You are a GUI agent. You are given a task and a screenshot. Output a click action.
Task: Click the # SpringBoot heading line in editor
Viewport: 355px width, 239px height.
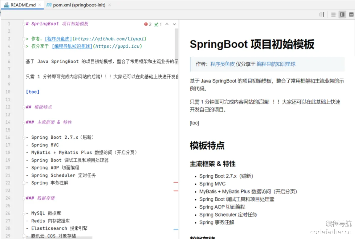[x=57, y=24]
